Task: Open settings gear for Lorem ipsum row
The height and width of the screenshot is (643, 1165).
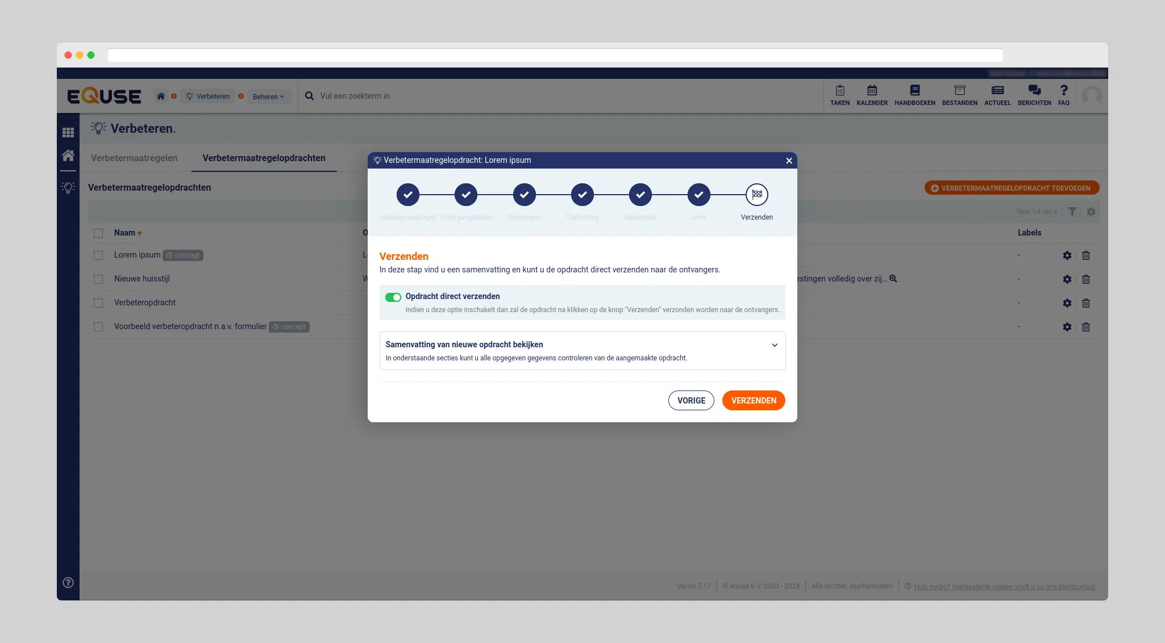Action: 1067,255
